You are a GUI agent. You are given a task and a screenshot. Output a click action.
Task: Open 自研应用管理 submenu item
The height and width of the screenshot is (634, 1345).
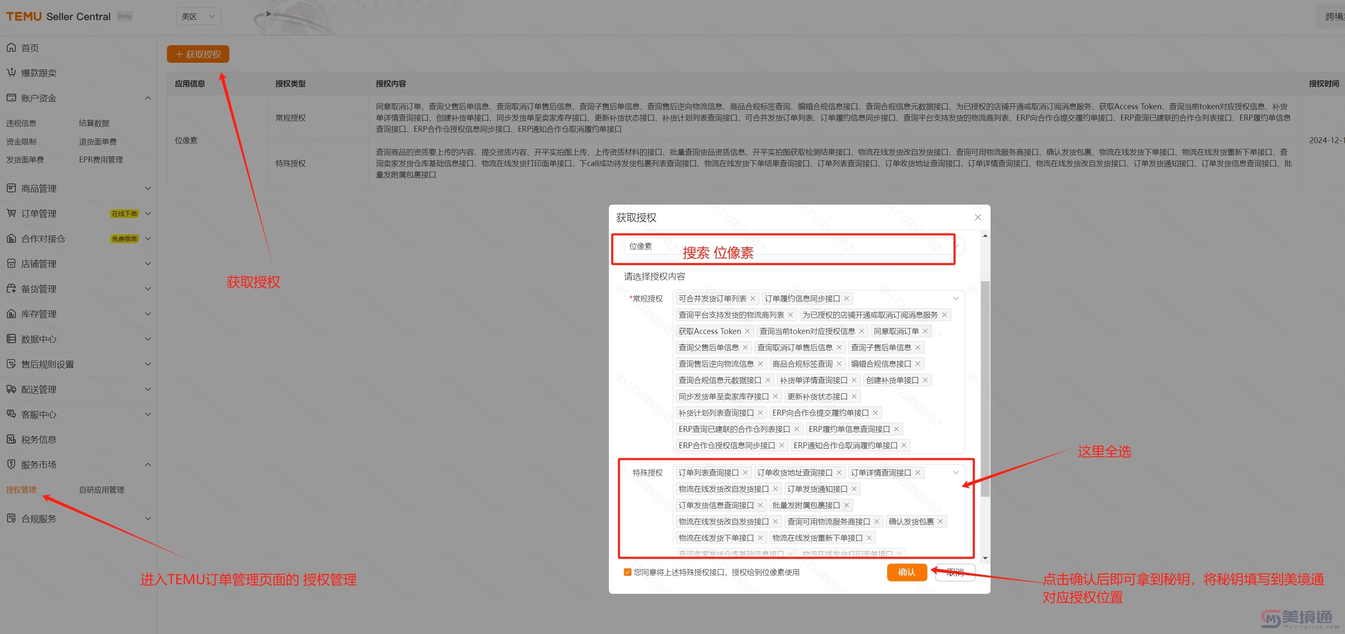(x=101, y=490)
